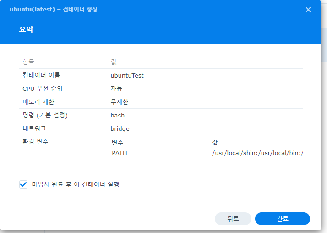Select the CPU 우선 순위 row label

click(42, 89)
